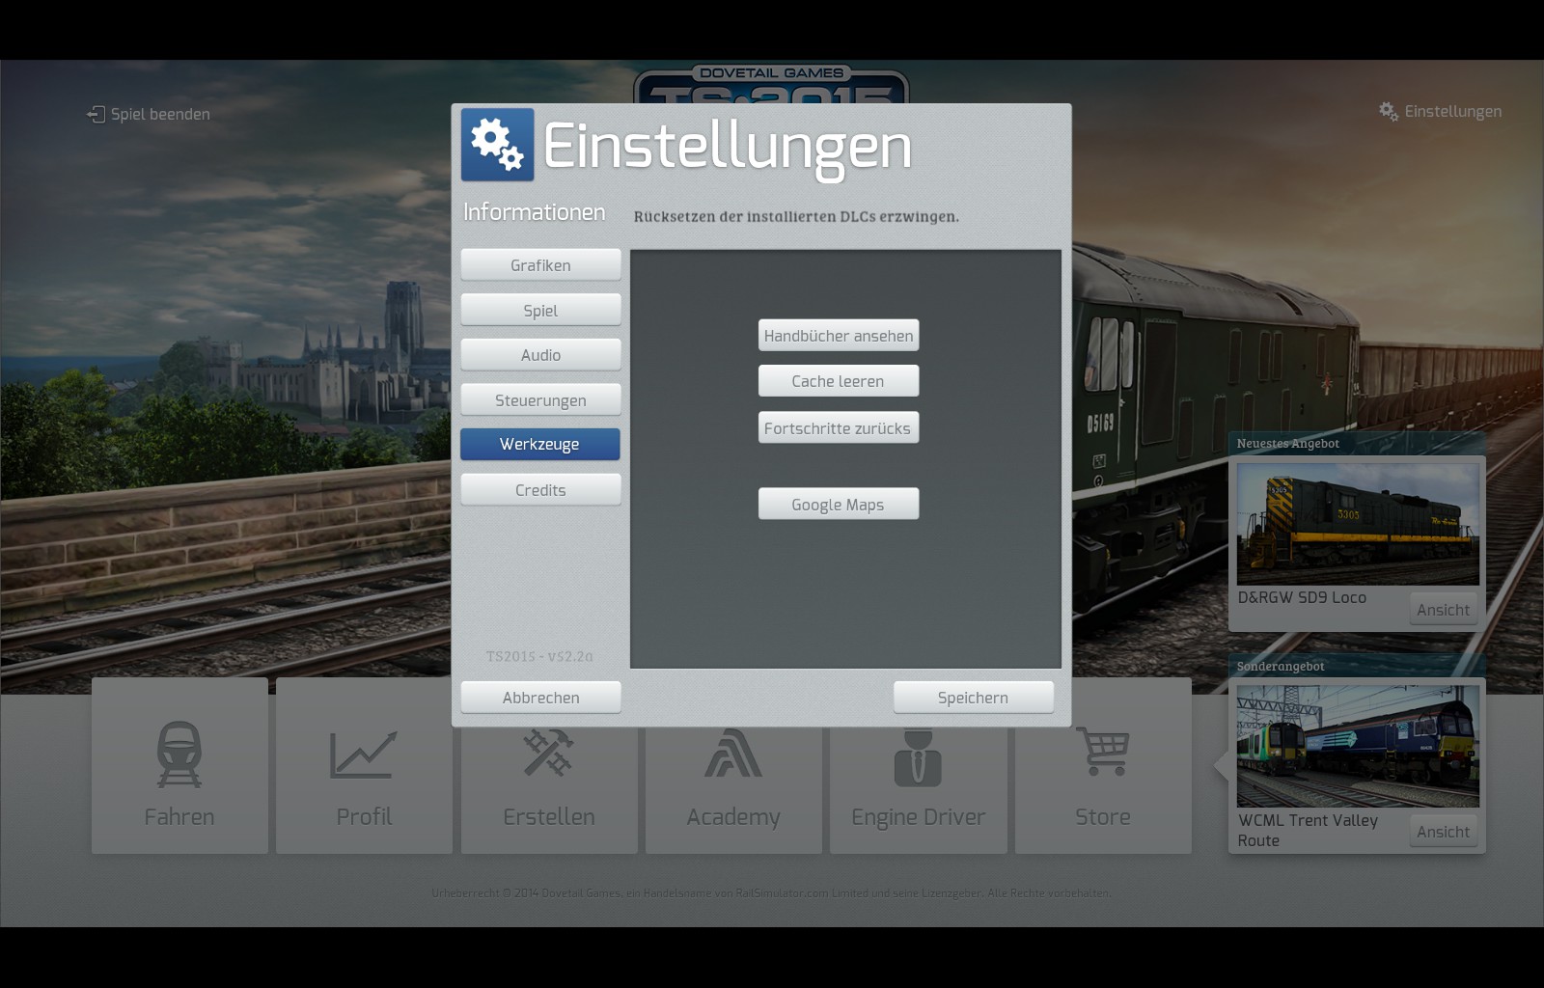Click the Urheberrecht copyright notice
The width and height of the screenshot is (1544, 988).
pos(771,893)
